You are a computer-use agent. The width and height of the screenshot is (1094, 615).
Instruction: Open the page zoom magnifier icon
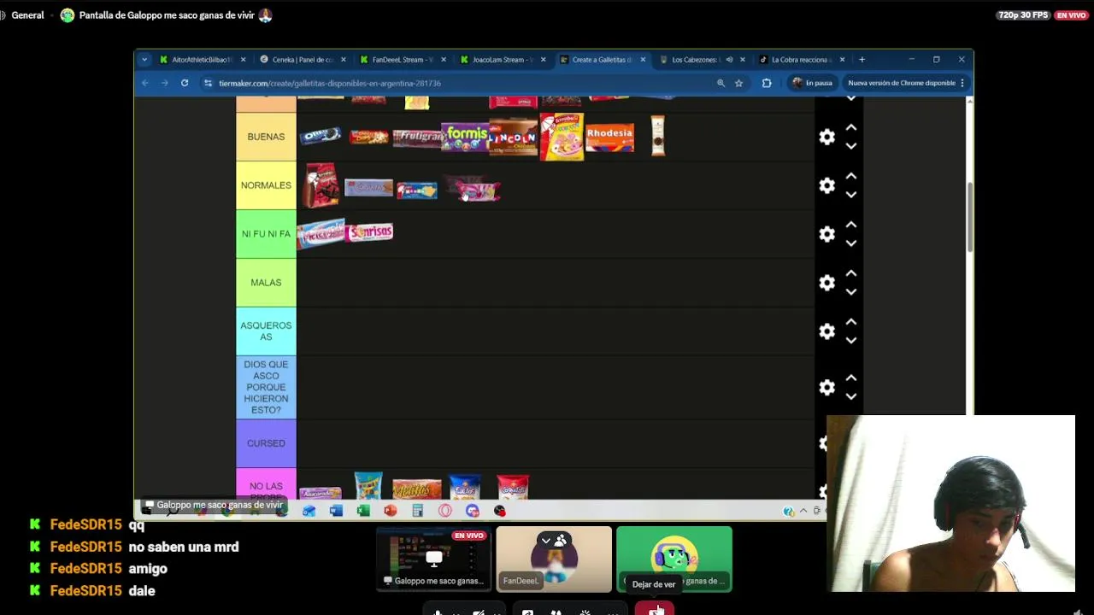click(x=721, y=83)
